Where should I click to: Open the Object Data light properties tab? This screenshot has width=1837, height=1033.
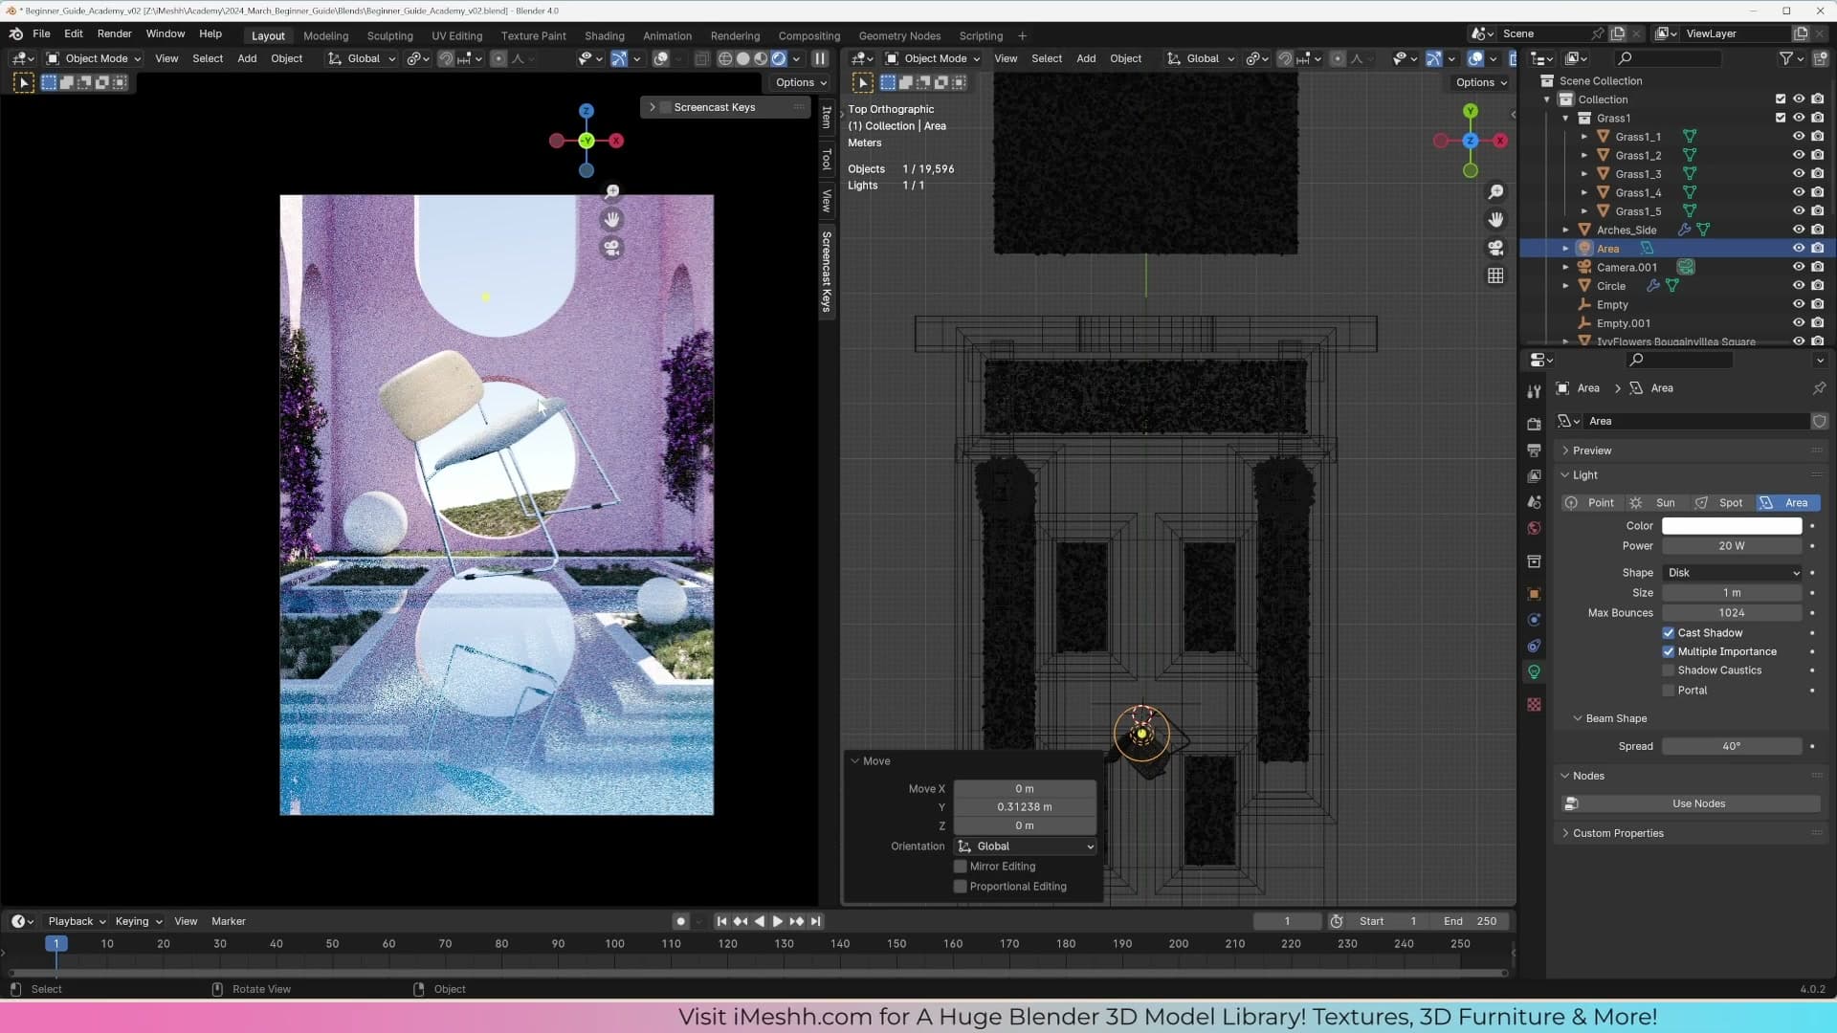click(1534, 671)
